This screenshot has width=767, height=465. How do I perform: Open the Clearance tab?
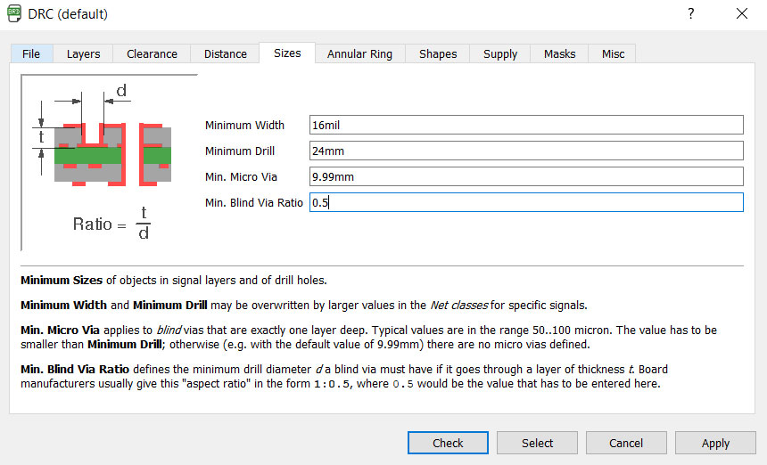click(152, 53)
